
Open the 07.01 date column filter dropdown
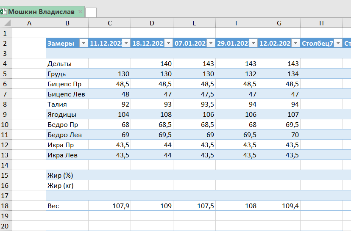(211, 43)
